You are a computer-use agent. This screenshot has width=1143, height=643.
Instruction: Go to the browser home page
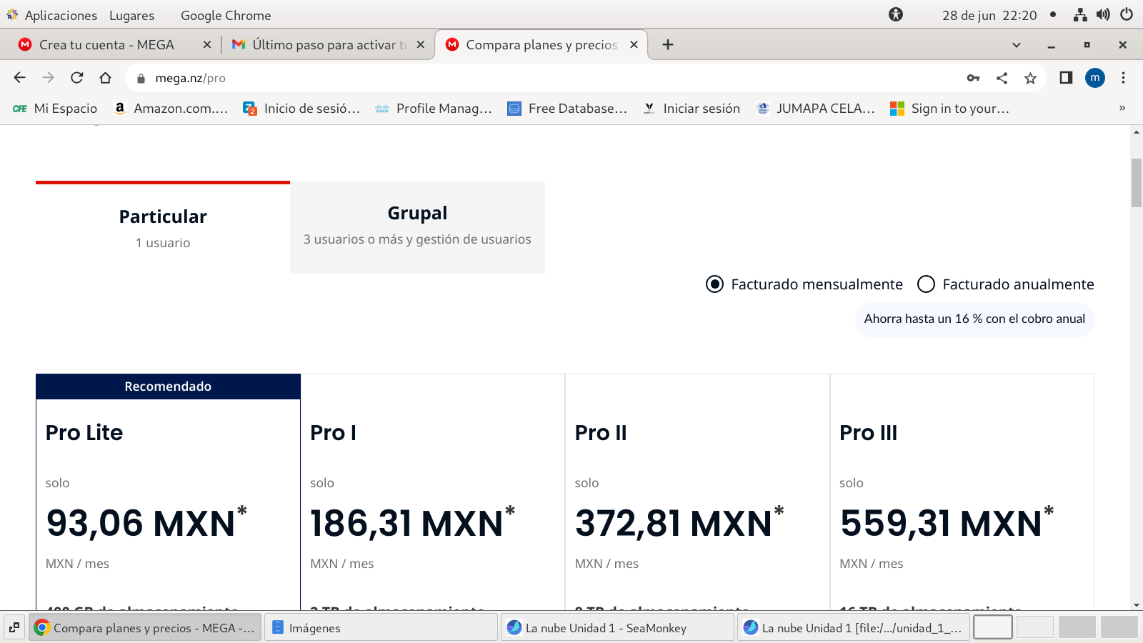(x=106, y=78)
